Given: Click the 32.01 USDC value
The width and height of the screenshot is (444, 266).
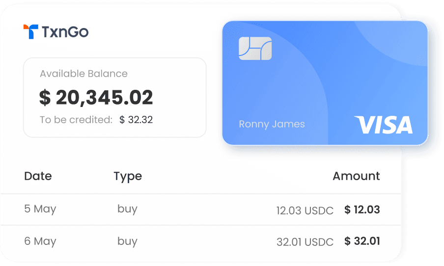Looking at the screenshot, I should (305, 242).
